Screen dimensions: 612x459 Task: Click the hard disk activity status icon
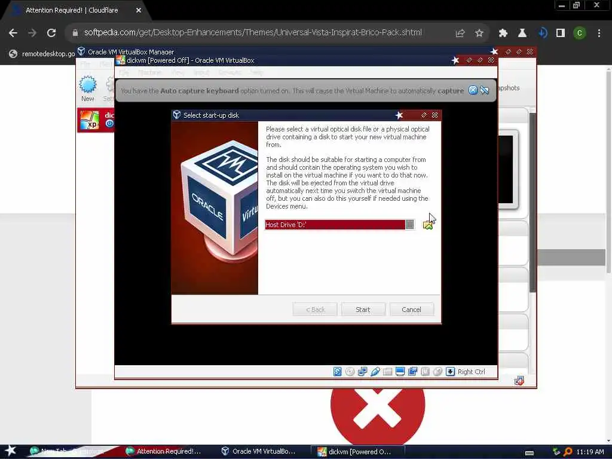(338, 372)
